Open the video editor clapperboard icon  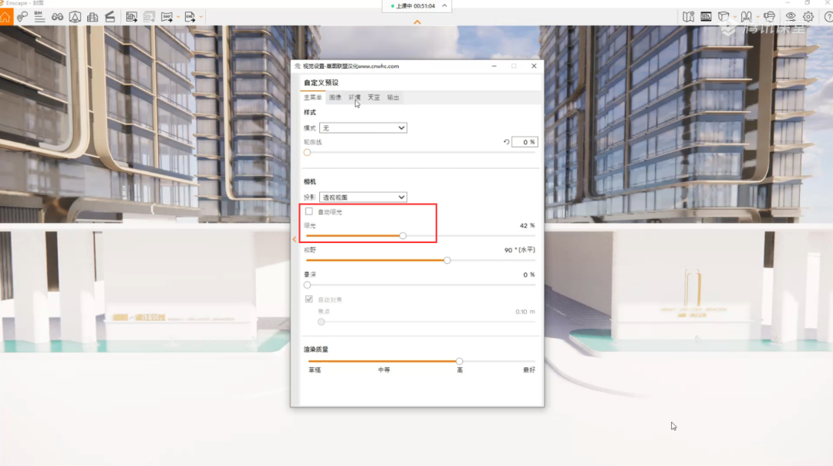(110, 17)
